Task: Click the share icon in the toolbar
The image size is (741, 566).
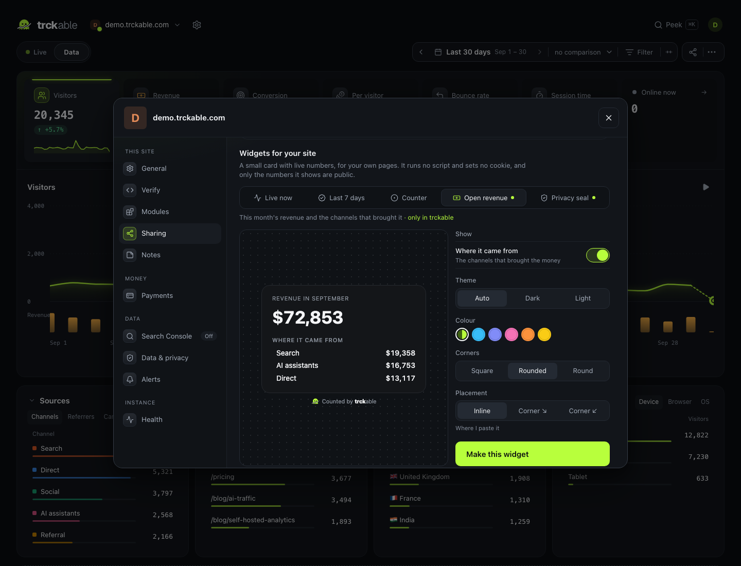Action: 693,52
